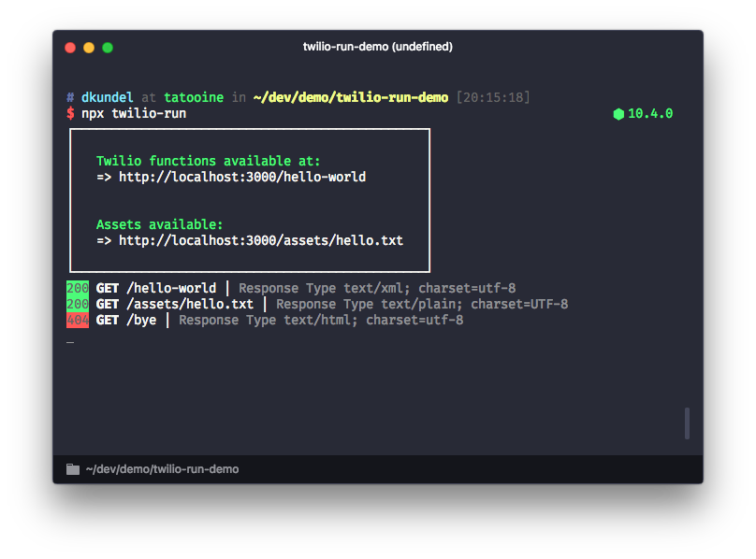Click the window title twilio-run-demo (undefined)
The height and width of the screenshot is (559, 756).
coord(377,47)
